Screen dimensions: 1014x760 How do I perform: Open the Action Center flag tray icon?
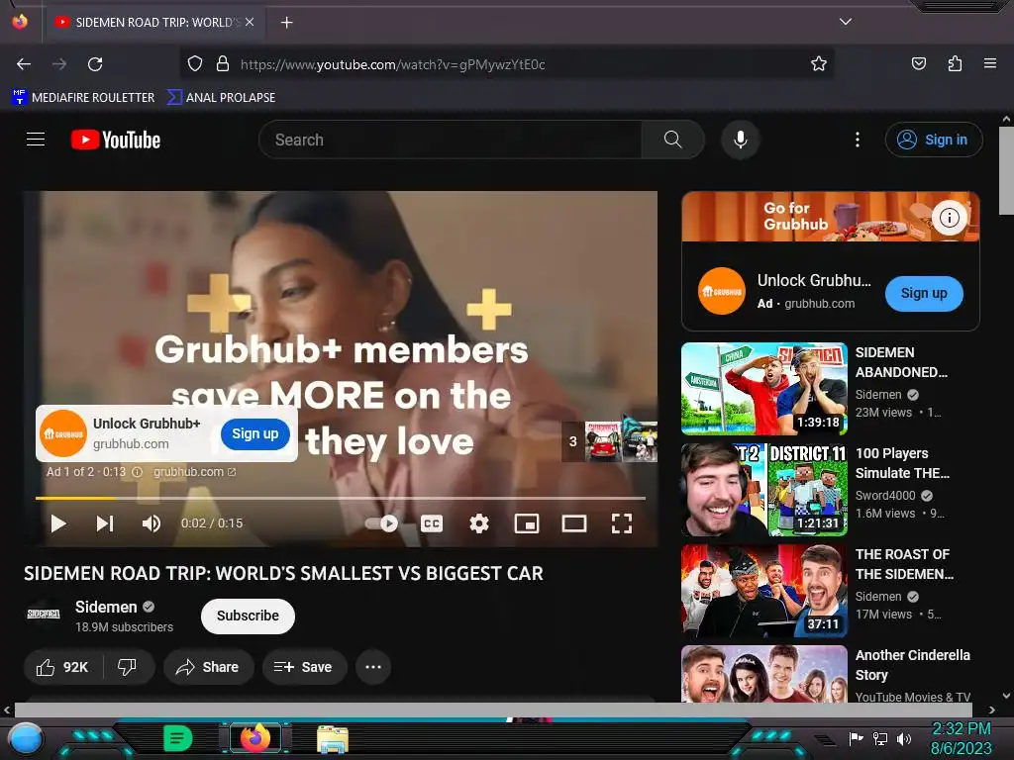point(857,738)
